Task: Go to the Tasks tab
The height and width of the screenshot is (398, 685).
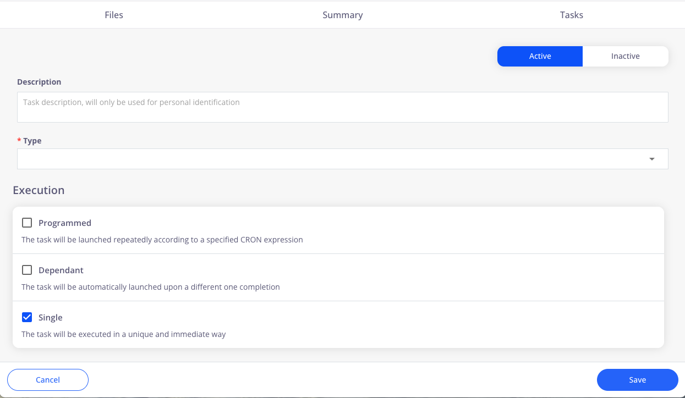Action: point(571,15)
